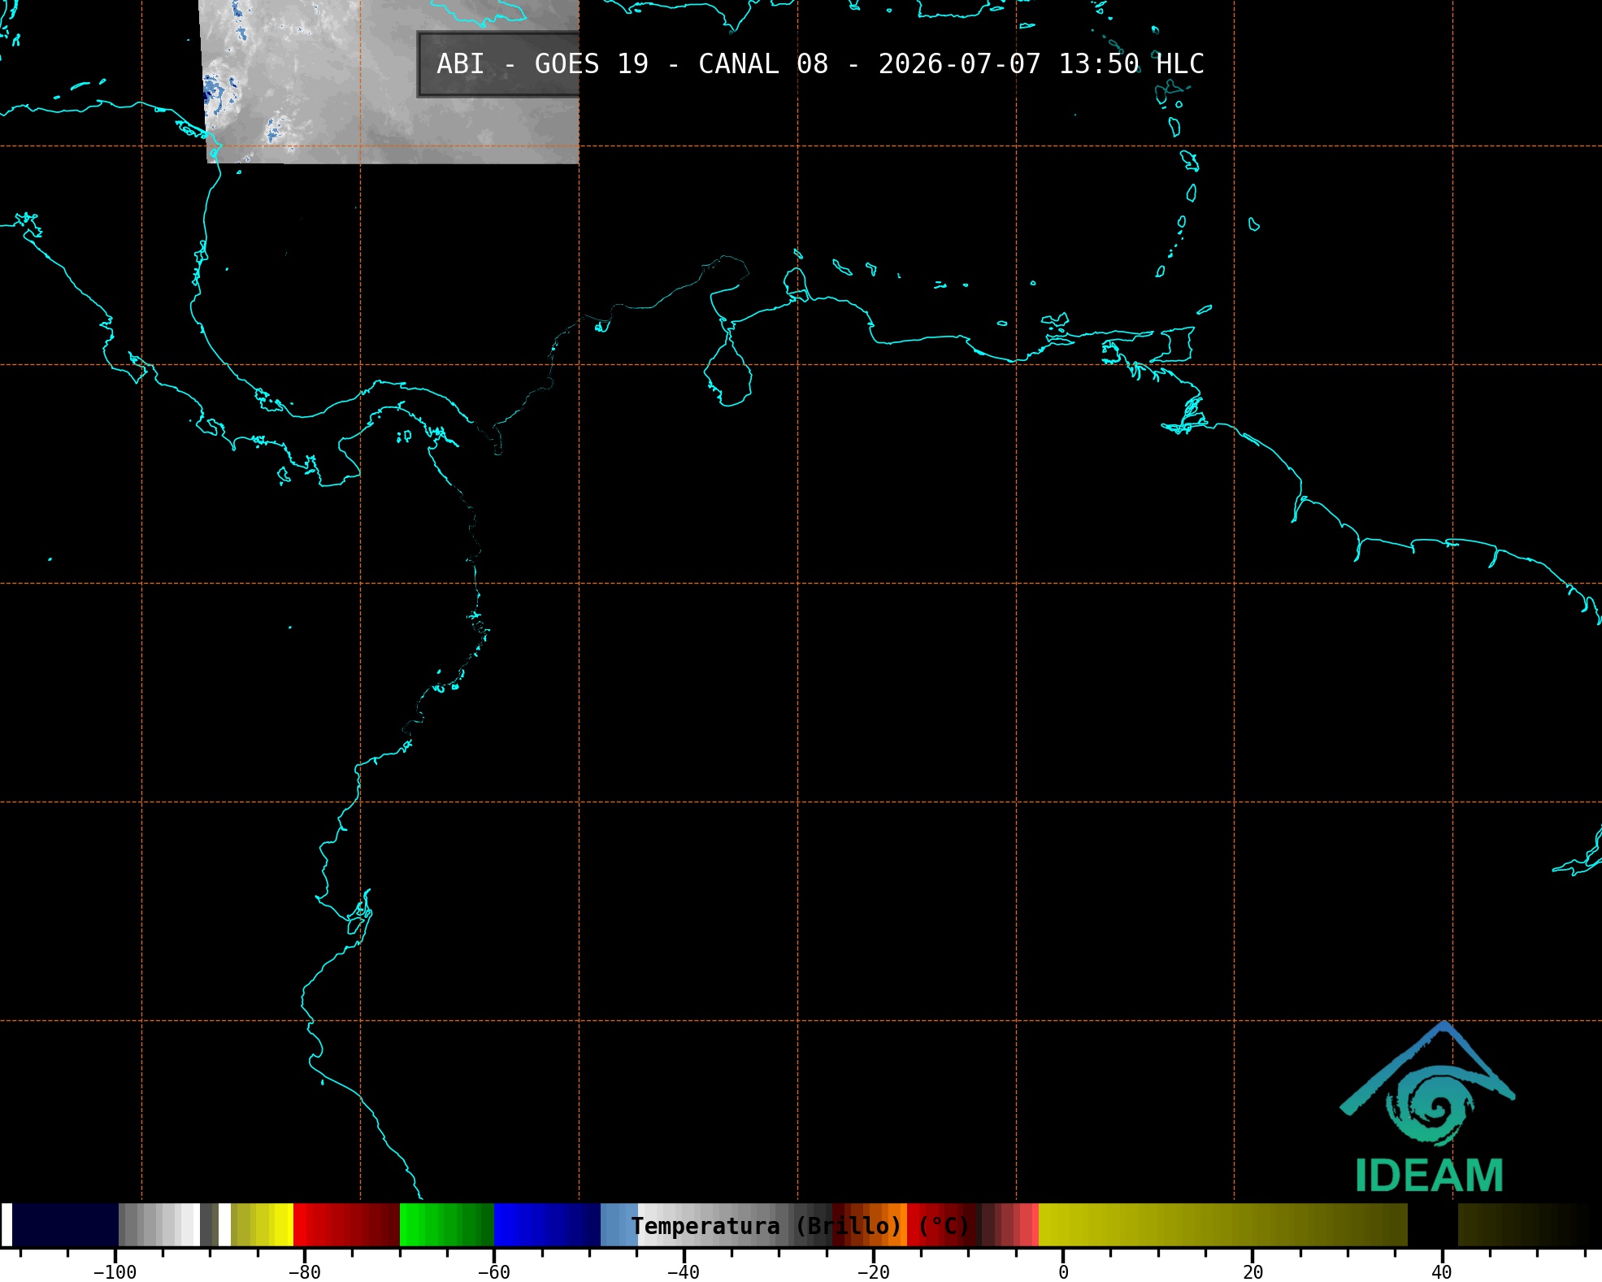The width and height of the screenshot is (1602, 1282).
Task: Pick the navy blue colorbar segment left of −100
Action: tap(65, 1225)
